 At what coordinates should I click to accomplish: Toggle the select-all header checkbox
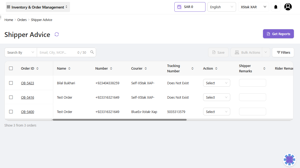[x=11, y=68]
